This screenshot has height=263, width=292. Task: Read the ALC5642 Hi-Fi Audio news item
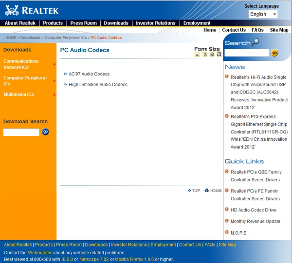[x=259, y=92]
